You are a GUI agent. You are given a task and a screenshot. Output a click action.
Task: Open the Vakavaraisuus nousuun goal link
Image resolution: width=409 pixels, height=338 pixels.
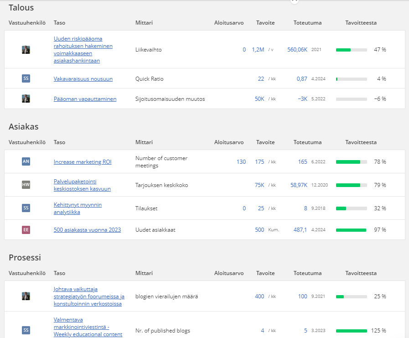pos(83,79)
